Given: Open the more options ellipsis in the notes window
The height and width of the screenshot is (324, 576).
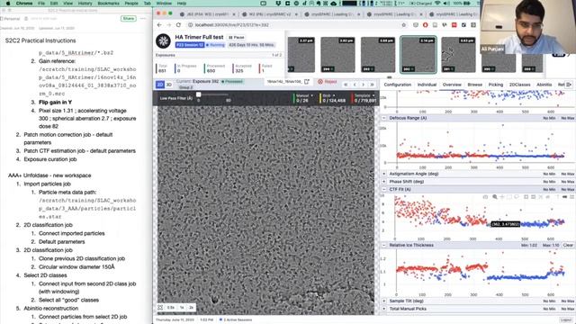Looking at the screenshot, I should click(143, 18).
